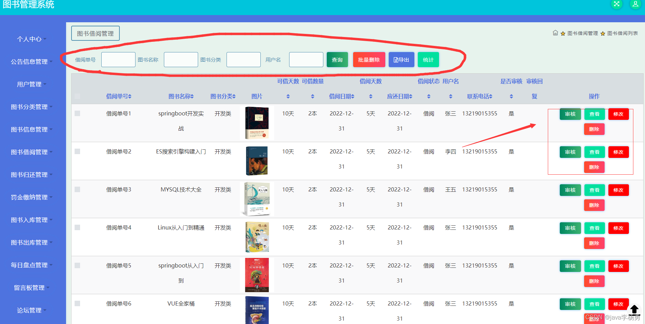Open 图书归还管理 in the sidebar
This screenshot has width=645, height=324.
tap(31, 175)
